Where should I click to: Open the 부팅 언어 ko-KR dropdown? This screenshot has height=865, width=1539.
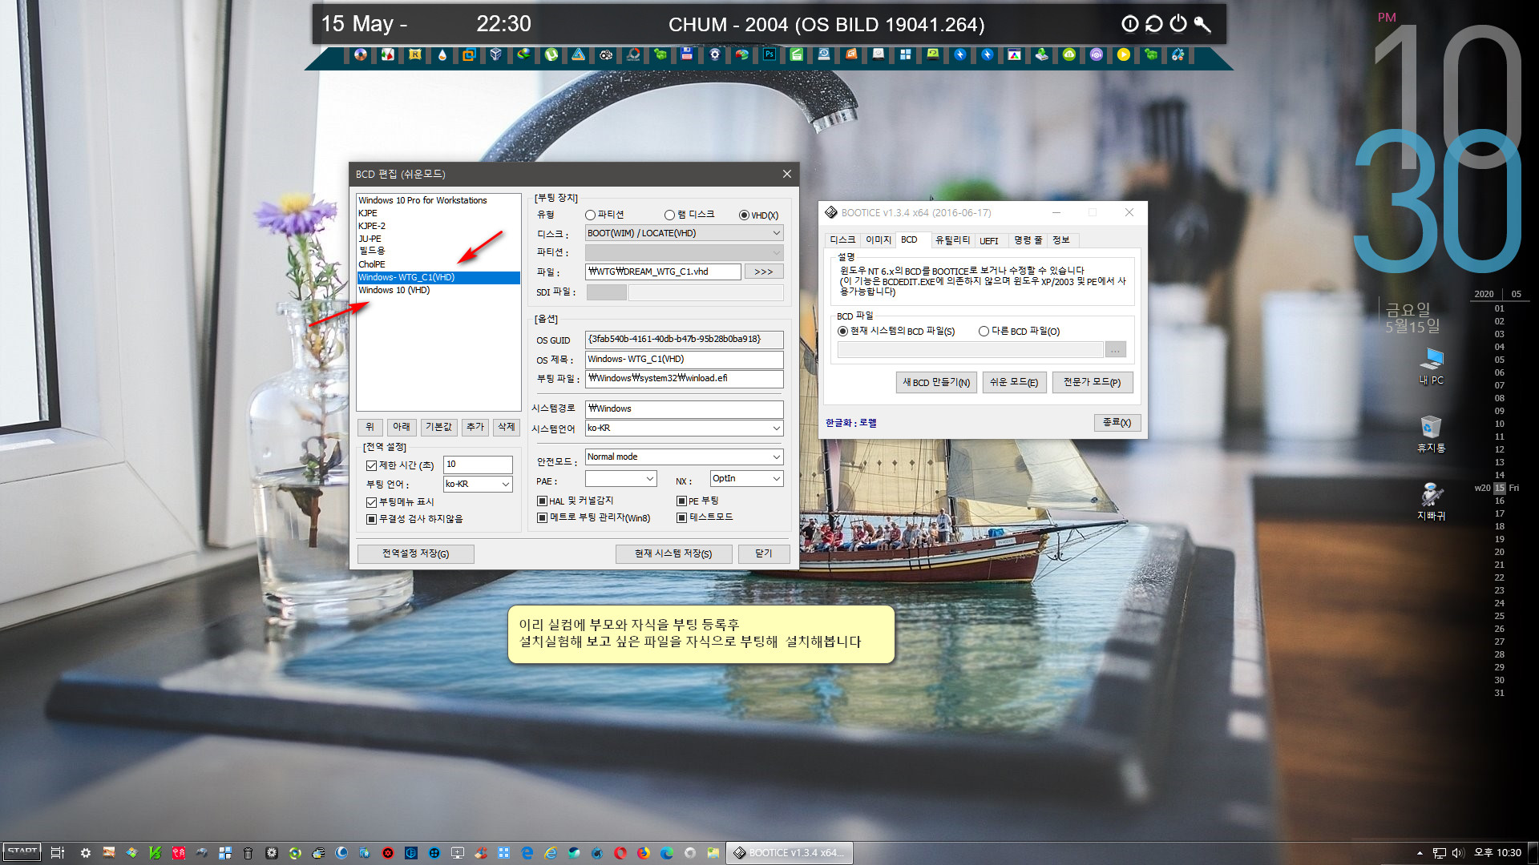click(478, 484)
